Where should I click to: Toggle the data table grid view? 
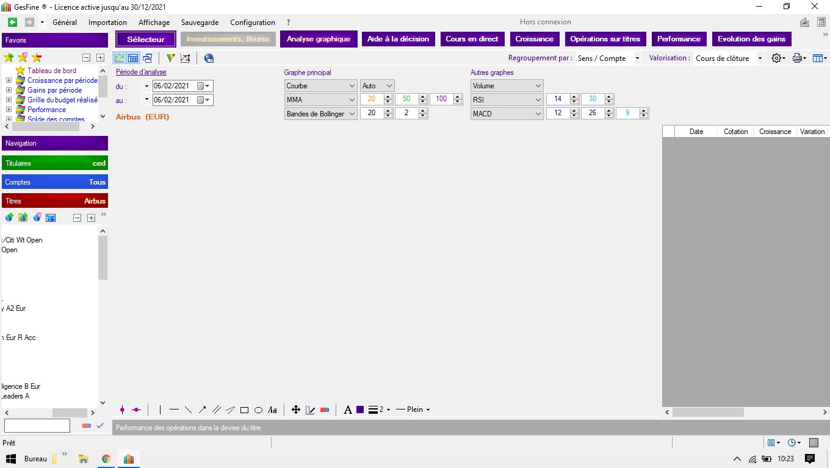132,58
